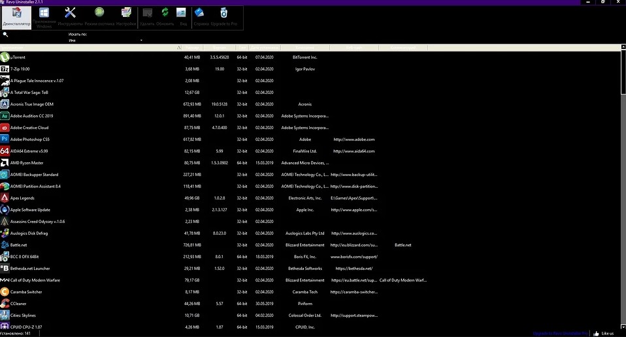
Task: Click the Обновить refresh icon
Action: [x=165, y=17]
